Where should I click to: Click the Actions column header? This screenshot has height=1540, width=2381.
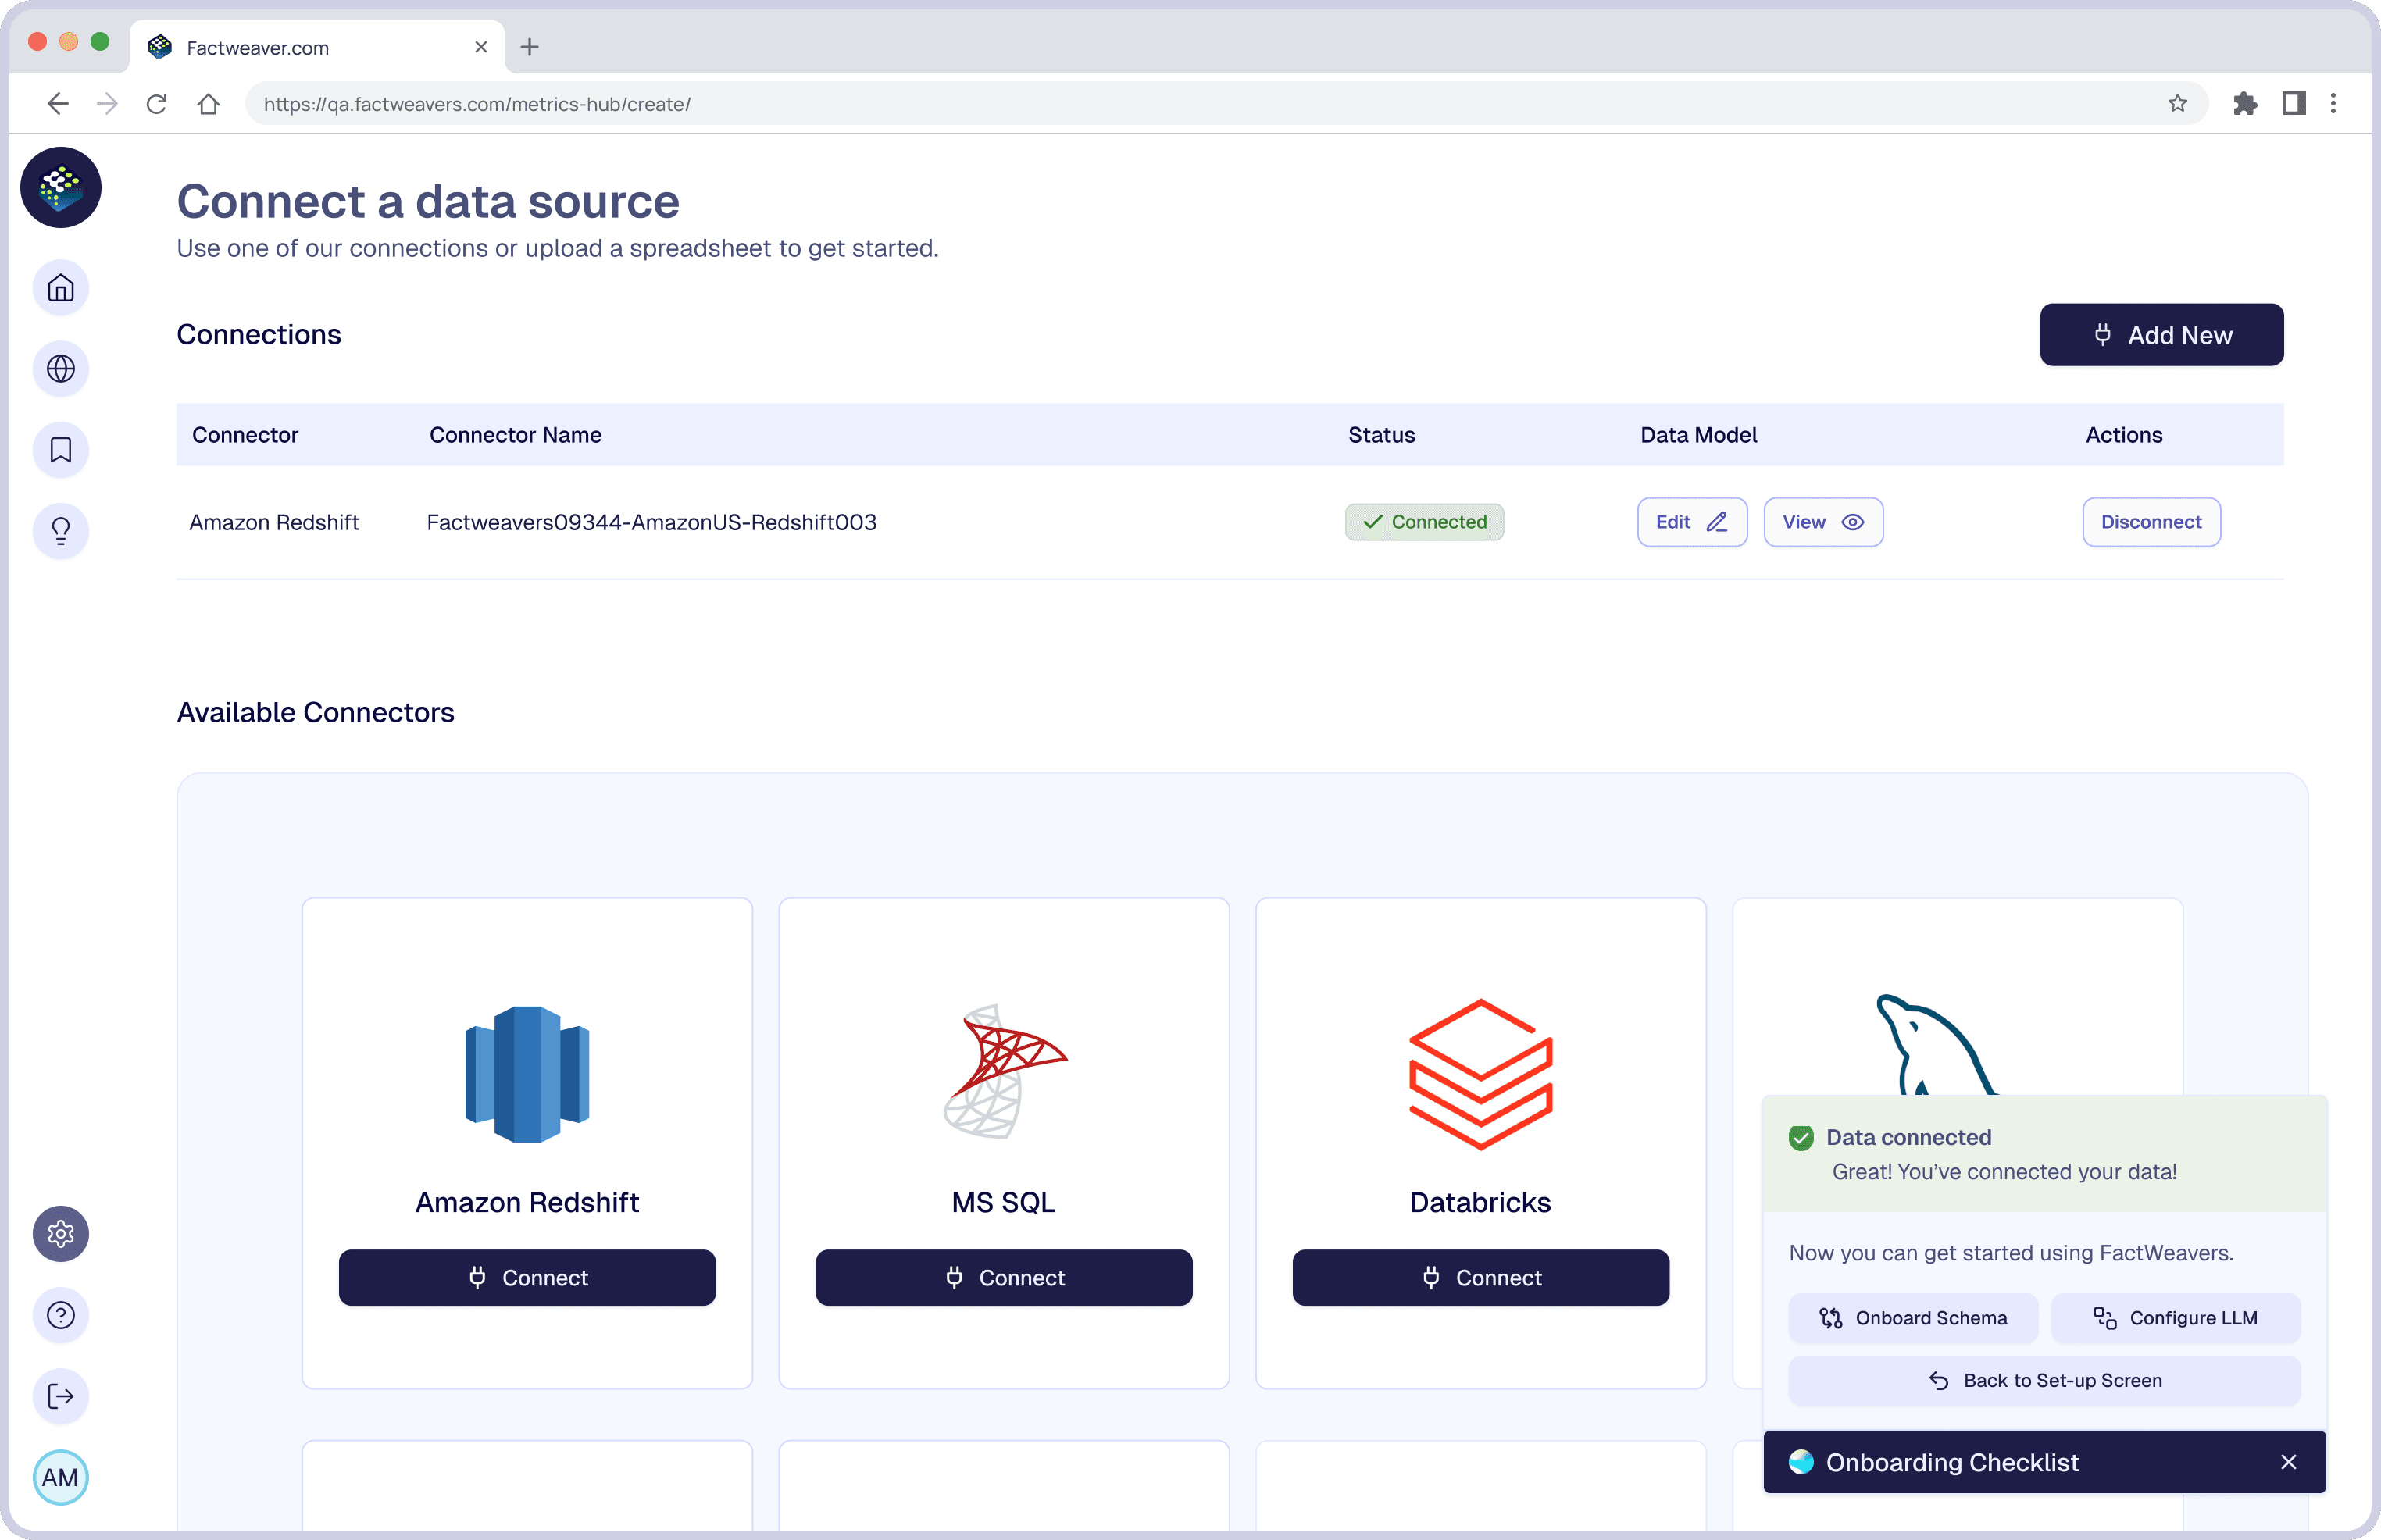pos(2123,435)
